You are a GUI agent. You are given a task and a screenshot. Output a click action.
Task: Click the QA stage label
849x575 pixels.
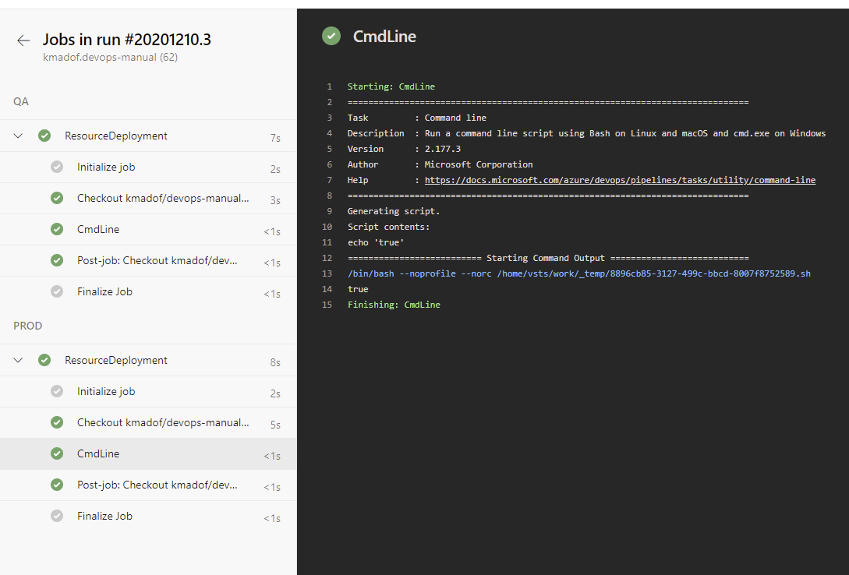[x=20, y=102]
